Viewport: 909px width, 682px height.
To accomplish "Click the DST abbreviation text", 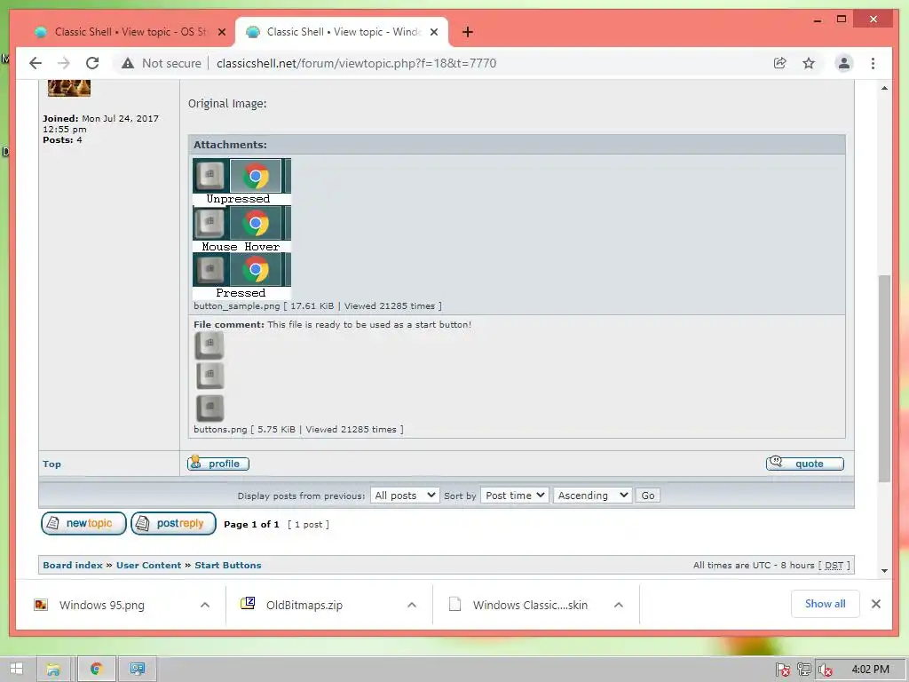I will (834, 566).
